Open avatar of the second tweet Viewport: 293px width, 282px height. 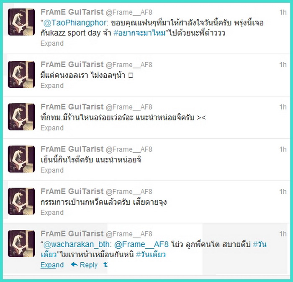point(21,74)
